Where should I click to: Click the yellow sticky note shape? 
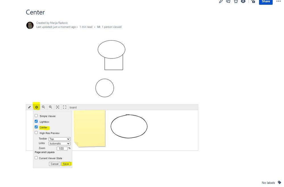click(x=90, y=129)
